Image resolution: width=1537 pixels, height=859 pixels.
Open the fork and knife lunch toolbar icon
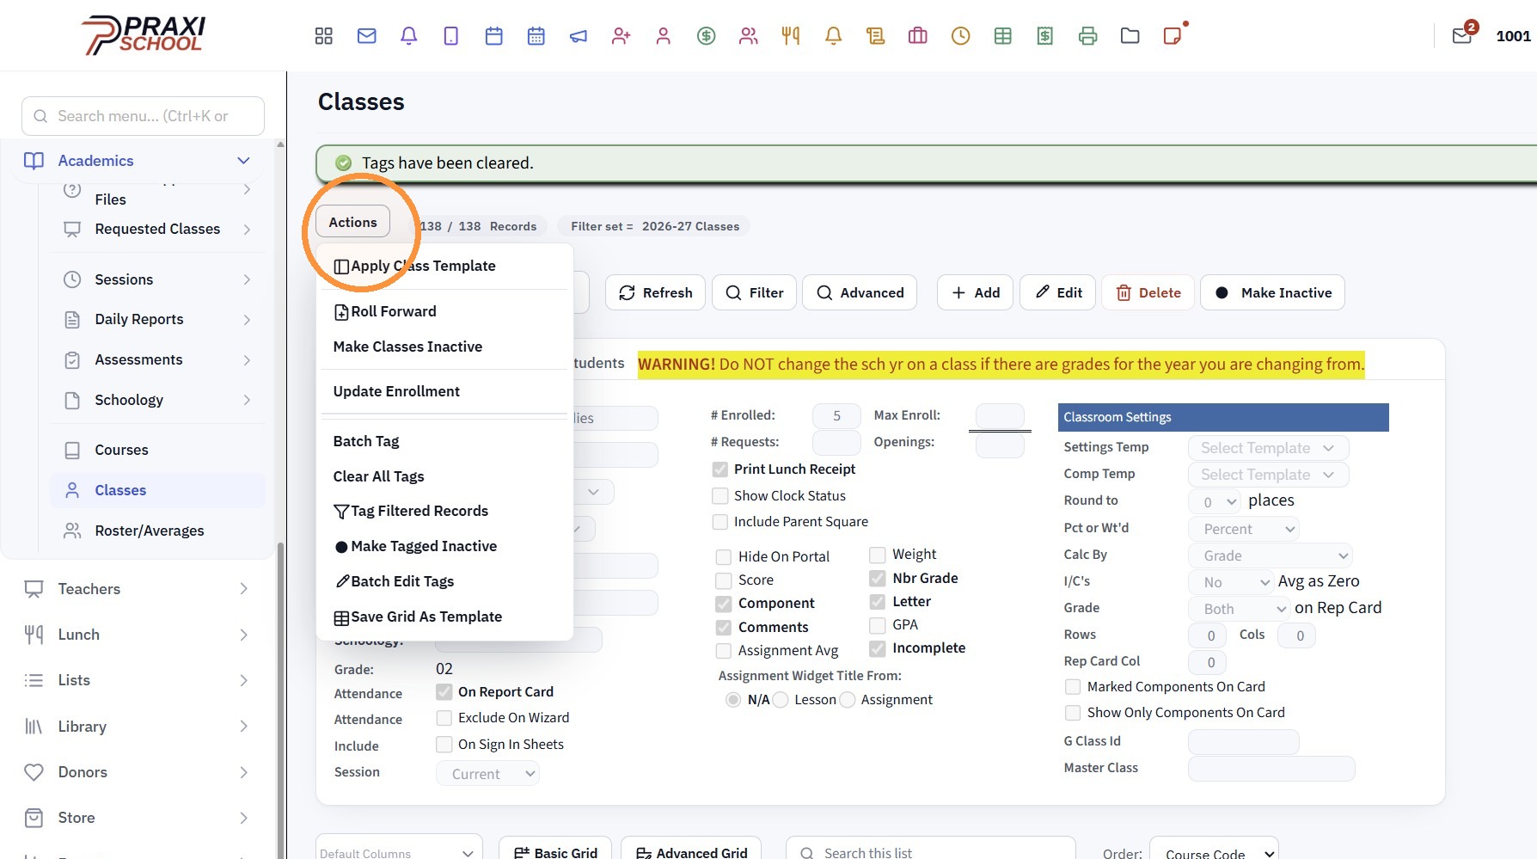tap(791, 36)
